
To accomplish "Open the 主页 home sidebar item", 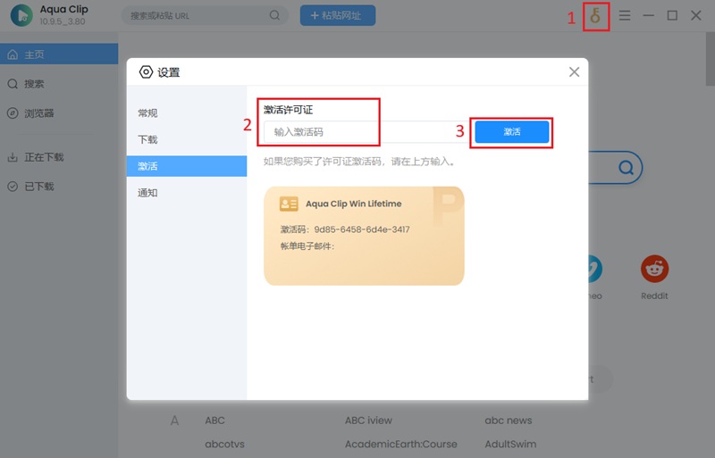I will click(x=59, y=54).
